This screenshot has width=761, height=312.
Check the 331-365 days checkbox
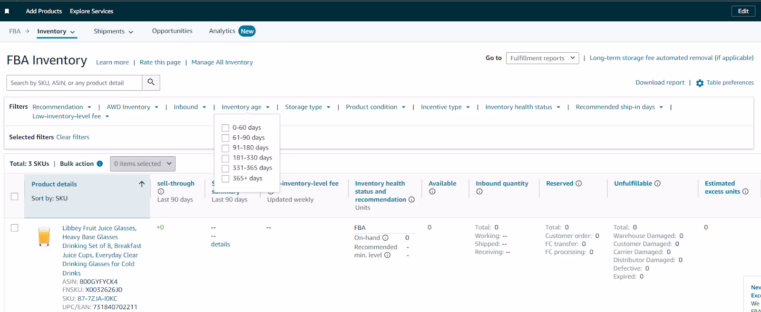(x=225, y=168)
